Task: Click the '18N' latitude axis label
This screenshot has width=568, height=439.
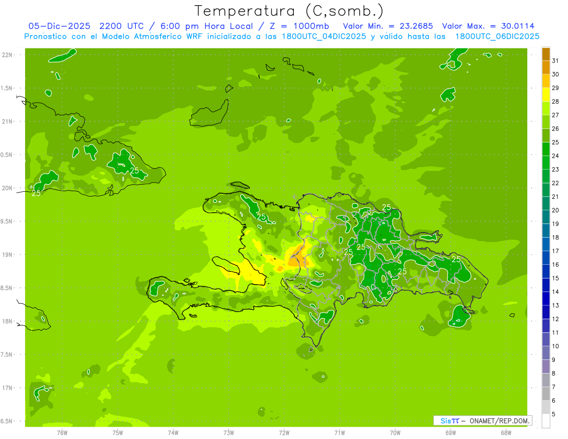Action: (8, 322)
